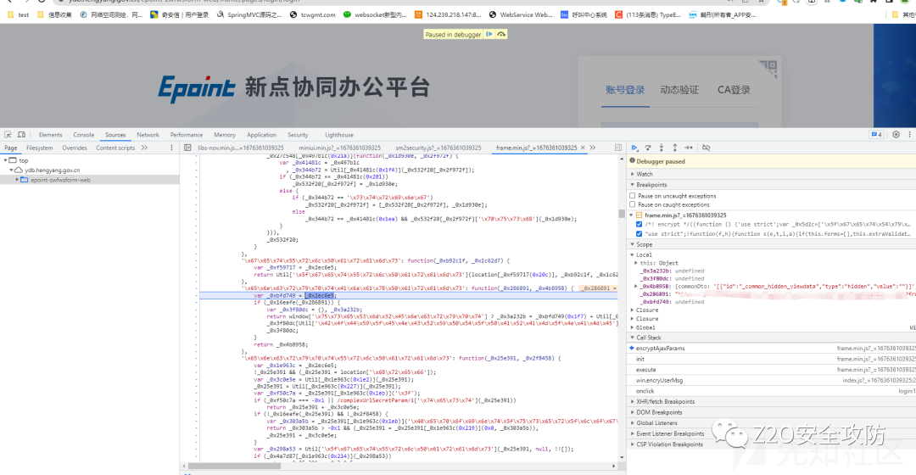The height and width of the screenshot is (475, 916).
Task: Click the Step icon in debugger toolbar
Action: [x=689, y=148]
